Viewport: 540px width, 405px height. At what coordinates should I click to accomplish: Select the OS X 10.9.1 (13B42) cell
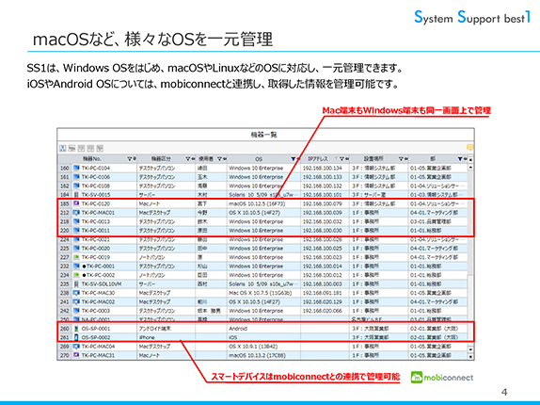pos(263,347)
